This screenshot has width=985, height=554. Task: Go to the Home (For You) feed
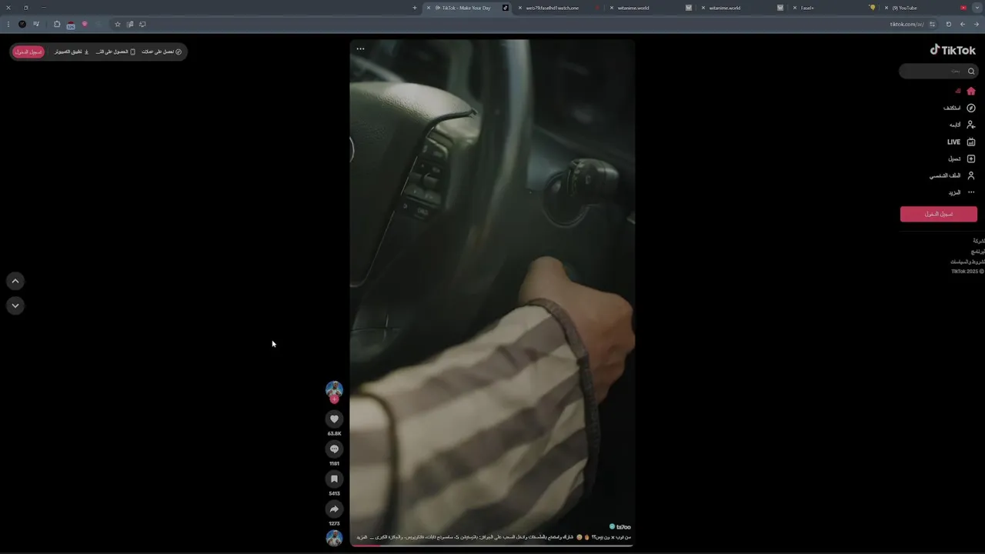(964, 91)
